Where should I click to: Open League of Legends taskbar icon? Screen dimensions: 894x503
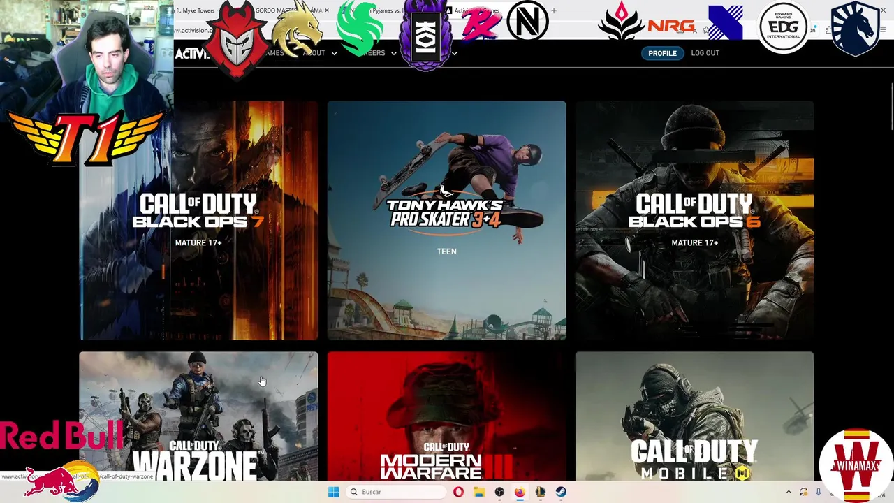pyautogui.click(x=541, y=492)
